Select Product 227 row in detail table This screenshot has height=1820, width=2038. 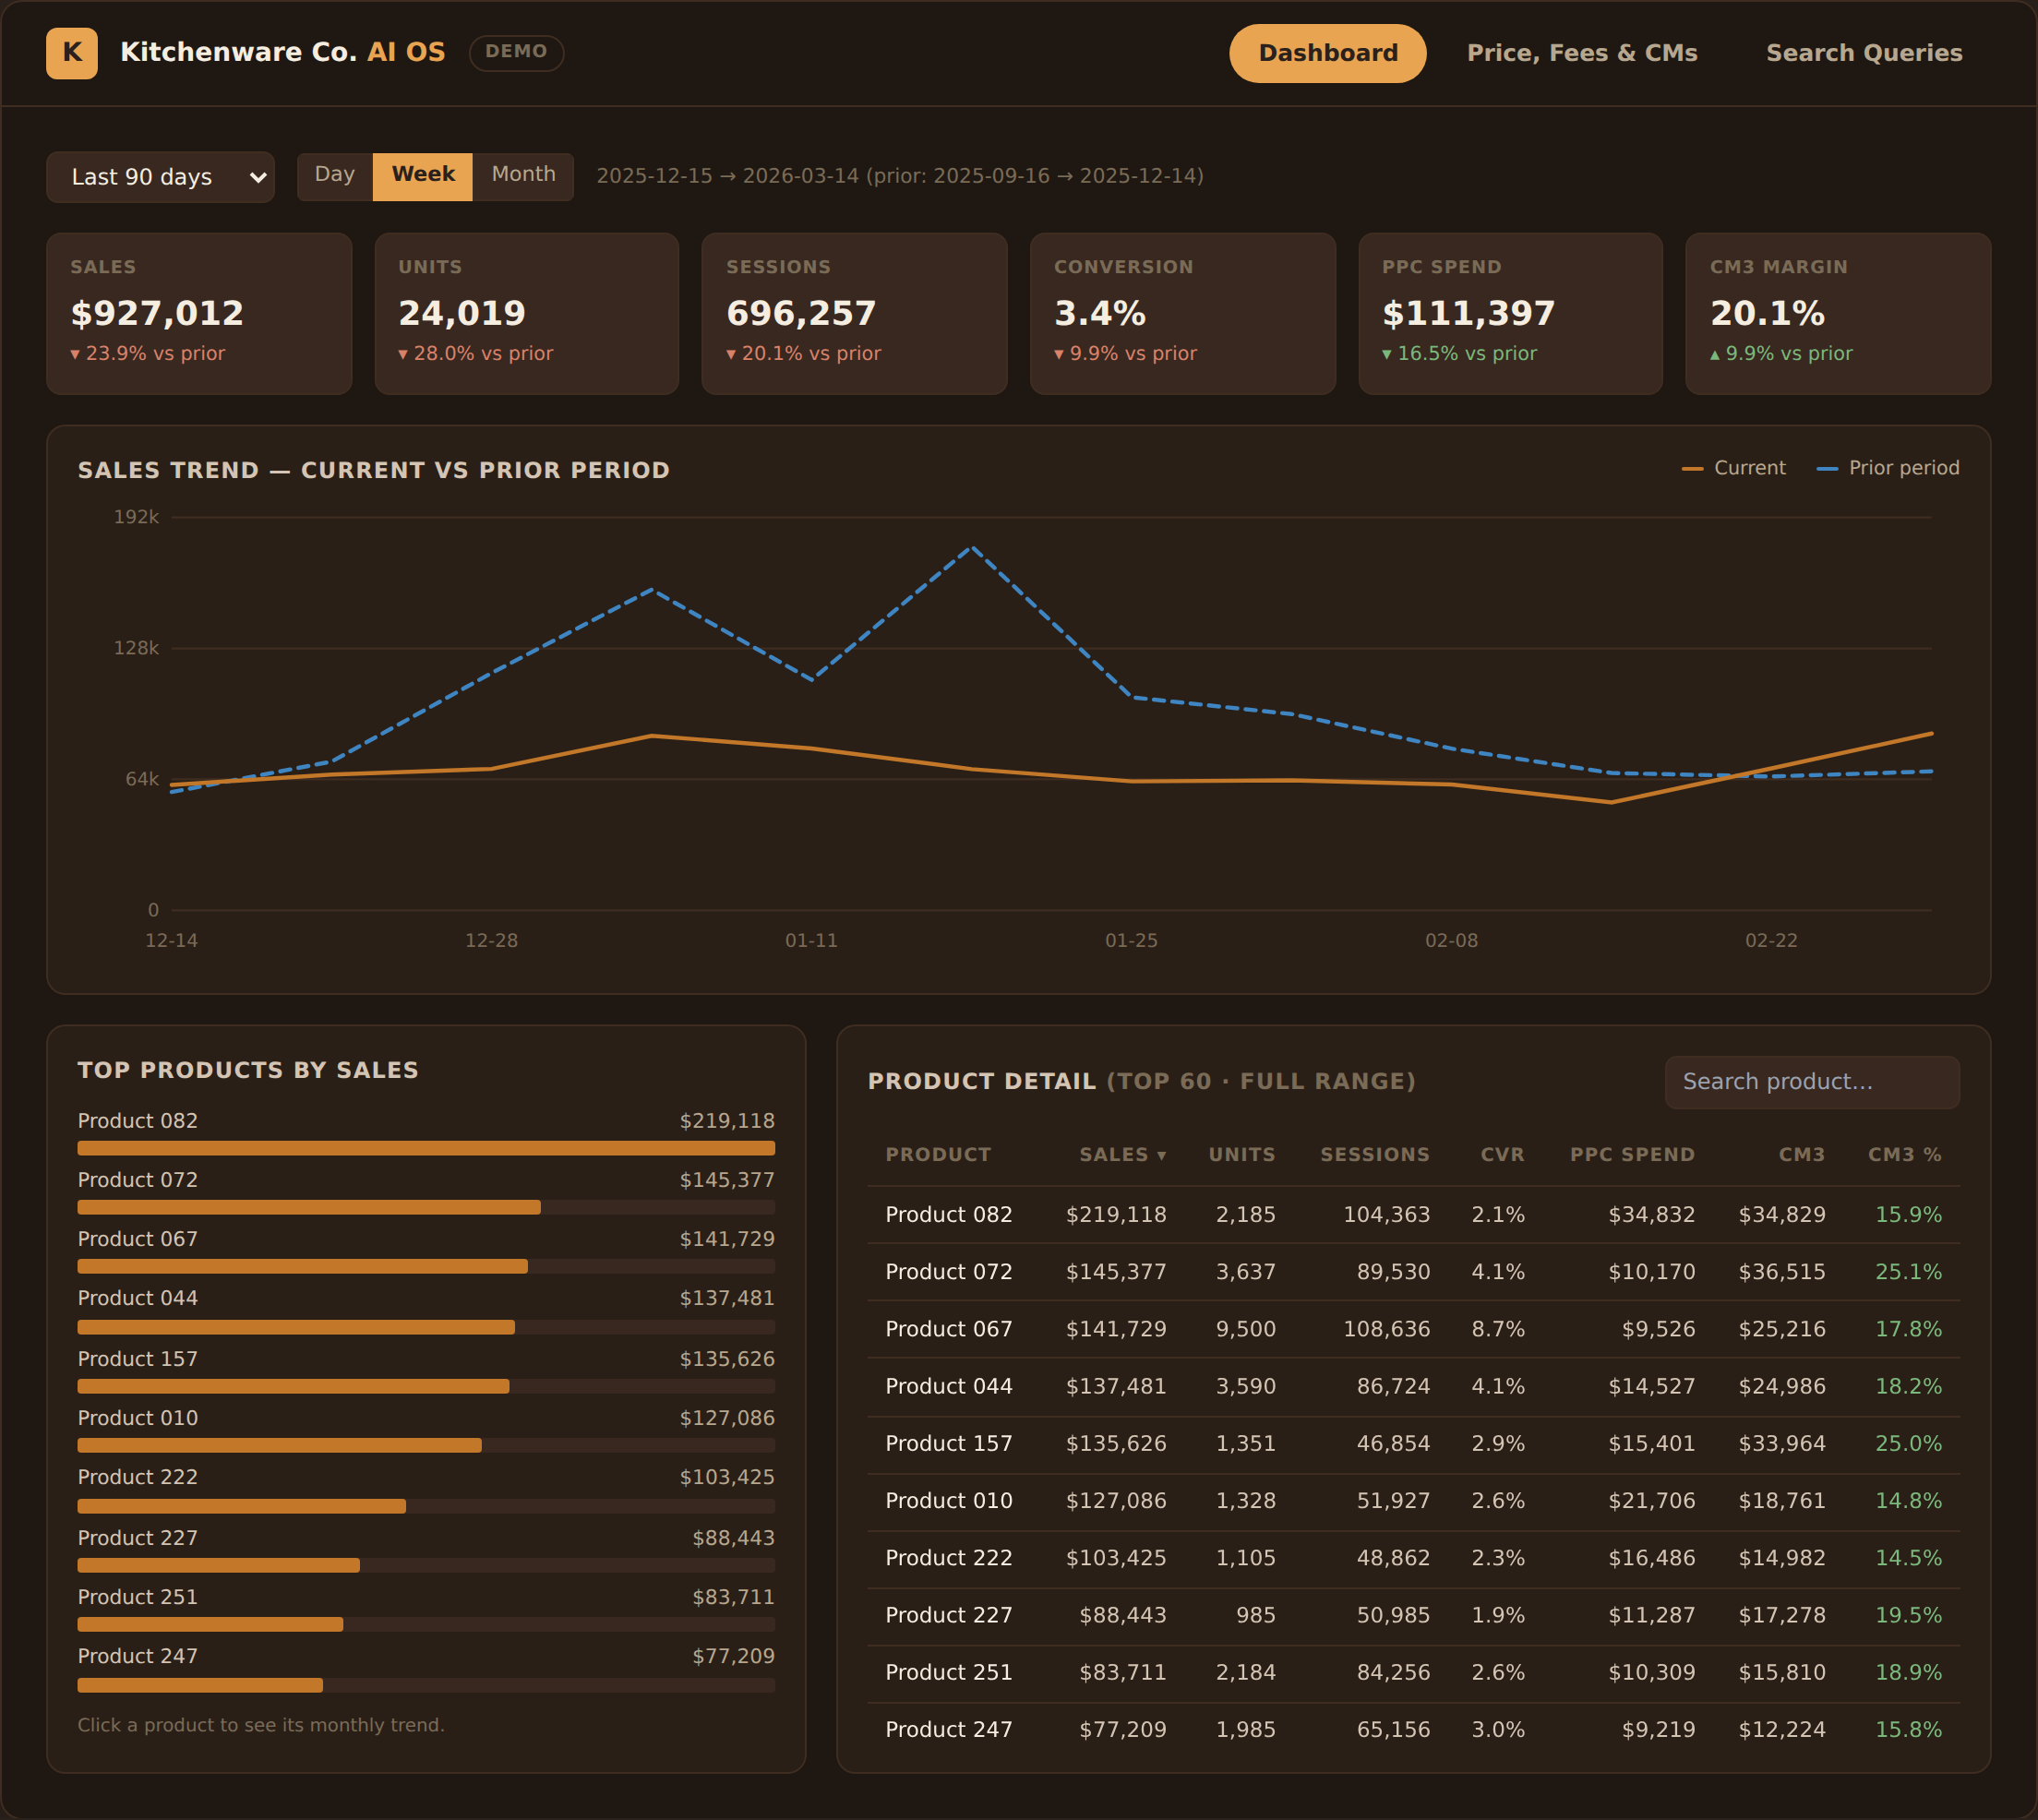1413,1616
